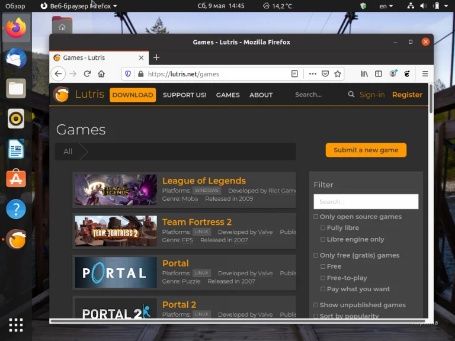This screenshot has width=455, height=341.
Task: Open SUPPORT US! nav item
Action: point(185,95)
